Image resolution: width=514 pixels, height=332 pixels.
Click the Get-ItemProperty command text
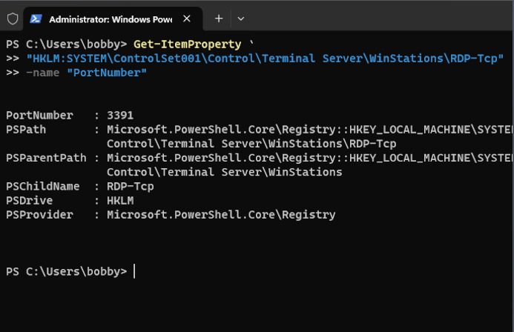187,44
